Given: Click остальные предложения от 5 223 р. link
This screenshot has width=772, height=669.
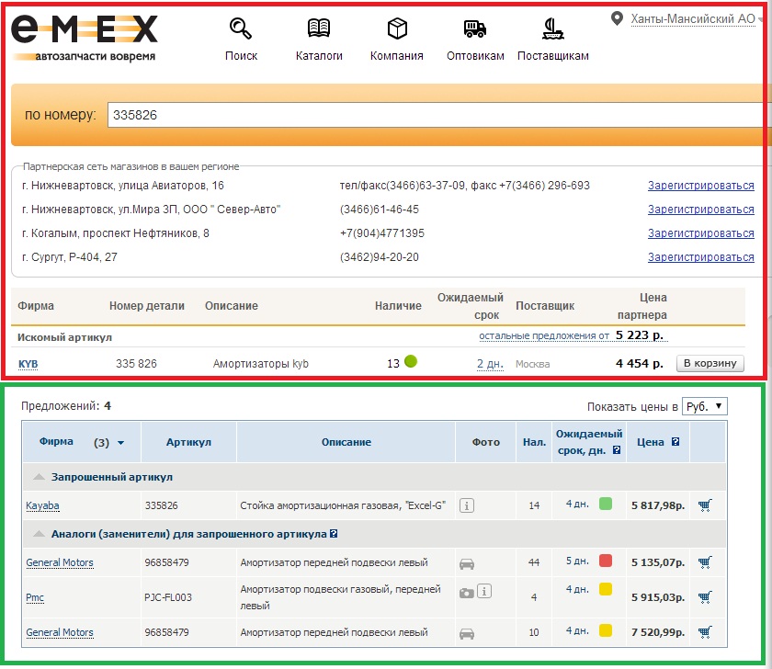Looking at the screenshot, I should pos(573,335).
